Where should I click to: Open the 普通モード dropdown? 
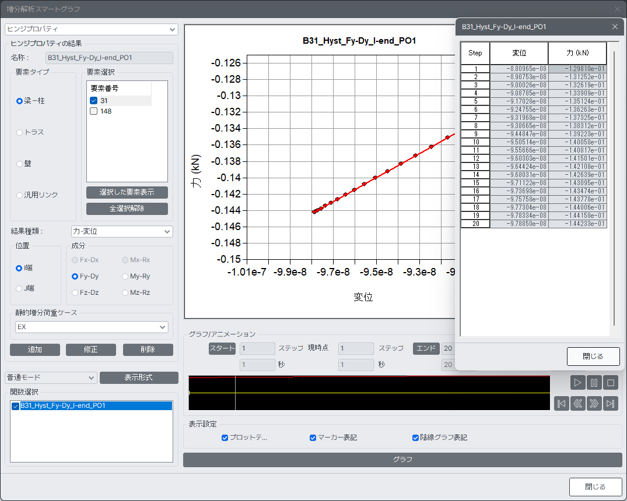point(51,377)
